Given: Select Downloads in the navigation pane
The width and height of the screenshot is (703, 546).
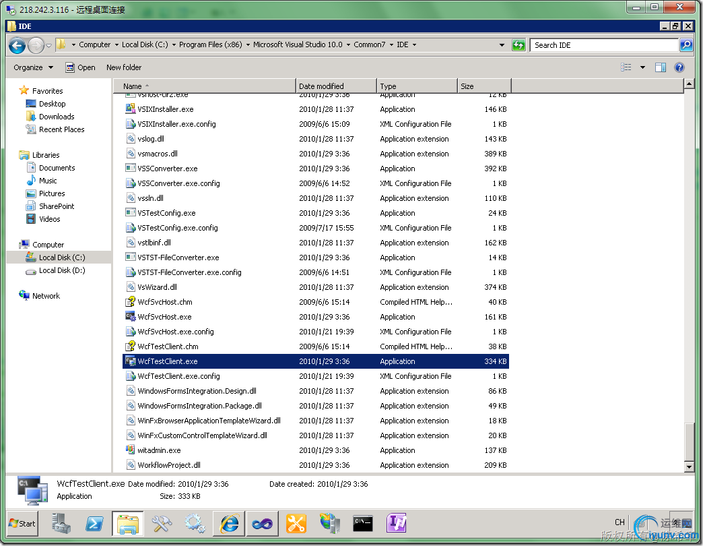Looking at the screenshot, I should (57, 117).
